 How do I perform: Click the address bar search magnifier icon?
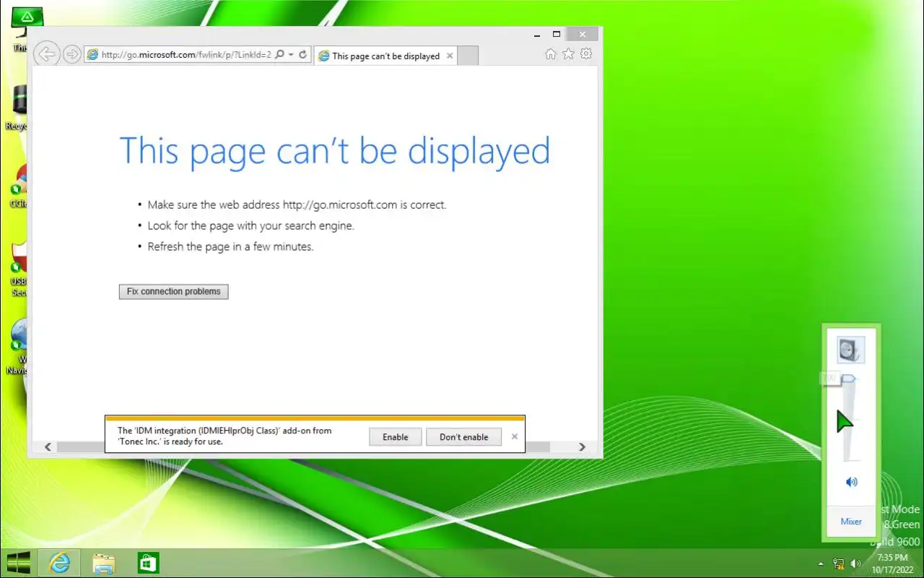click(x=279, y=55)
